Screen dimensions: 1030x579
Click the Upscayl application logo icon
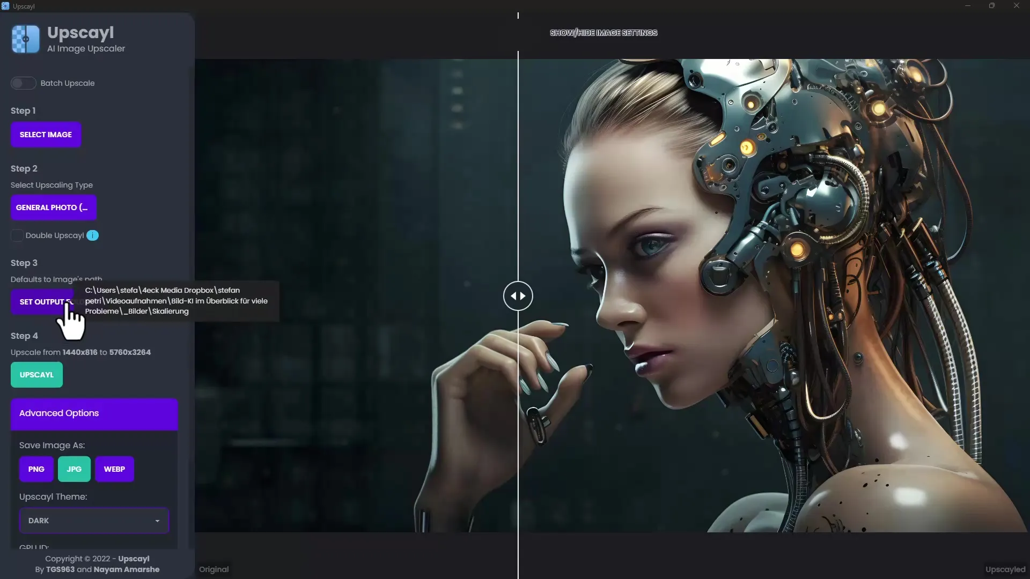click(x=26, y=39)
